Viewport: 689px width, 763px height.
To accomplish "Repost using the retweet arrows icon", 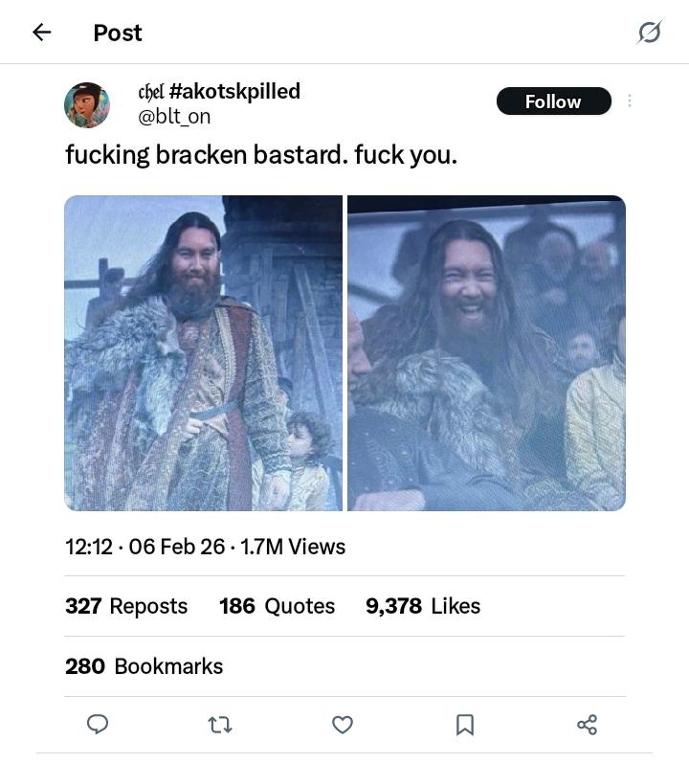I will coord(220,725).
